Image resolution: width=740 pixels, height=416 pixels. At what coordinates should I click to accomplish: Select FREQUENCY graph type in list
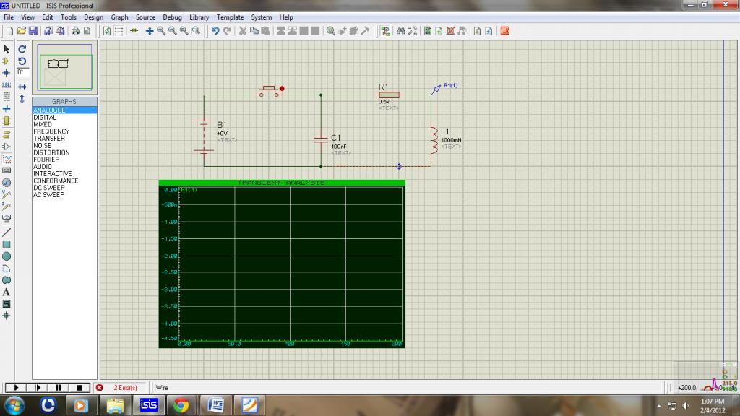point(50,131)
